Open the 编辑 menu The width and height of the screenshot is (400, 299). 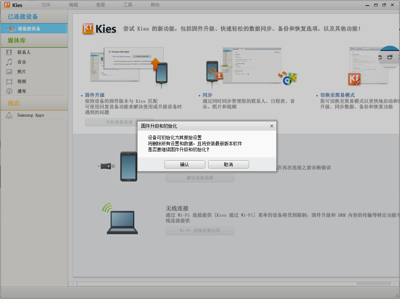coord(73,5)
